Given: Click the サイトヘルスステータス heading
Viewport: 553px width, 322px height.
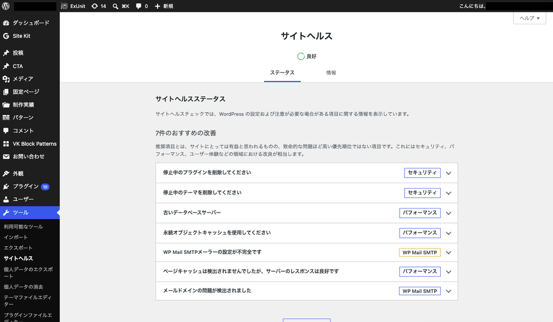Looking at the screenshot, I should 191,99.
